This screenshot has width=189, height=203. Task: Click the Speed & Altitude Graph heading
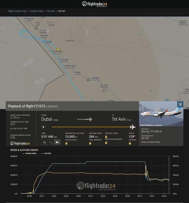[x=24, y=150]
